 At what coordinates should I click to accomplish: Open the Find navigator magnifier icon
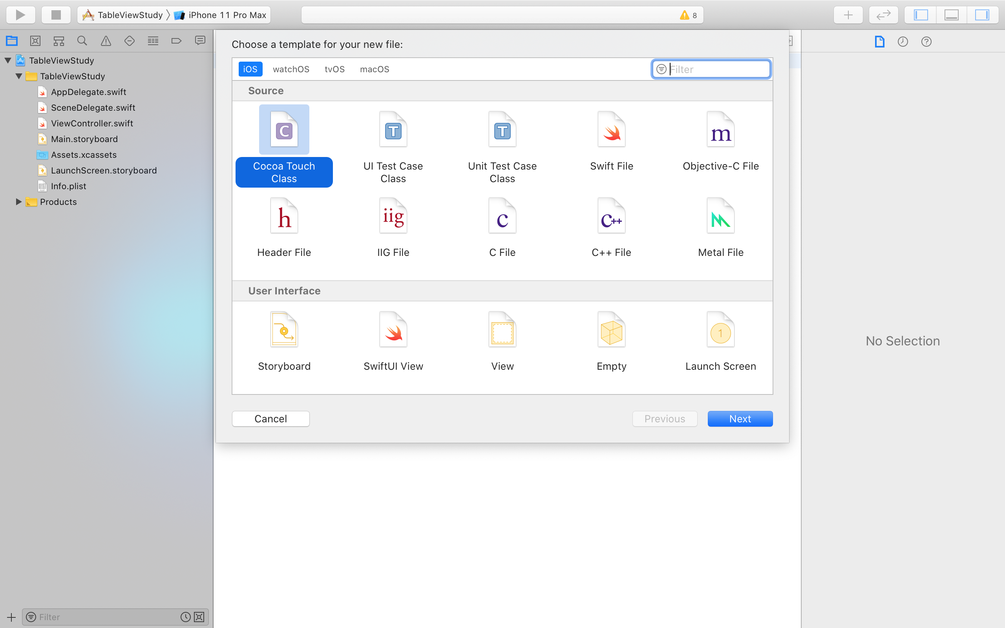point(82,41)
